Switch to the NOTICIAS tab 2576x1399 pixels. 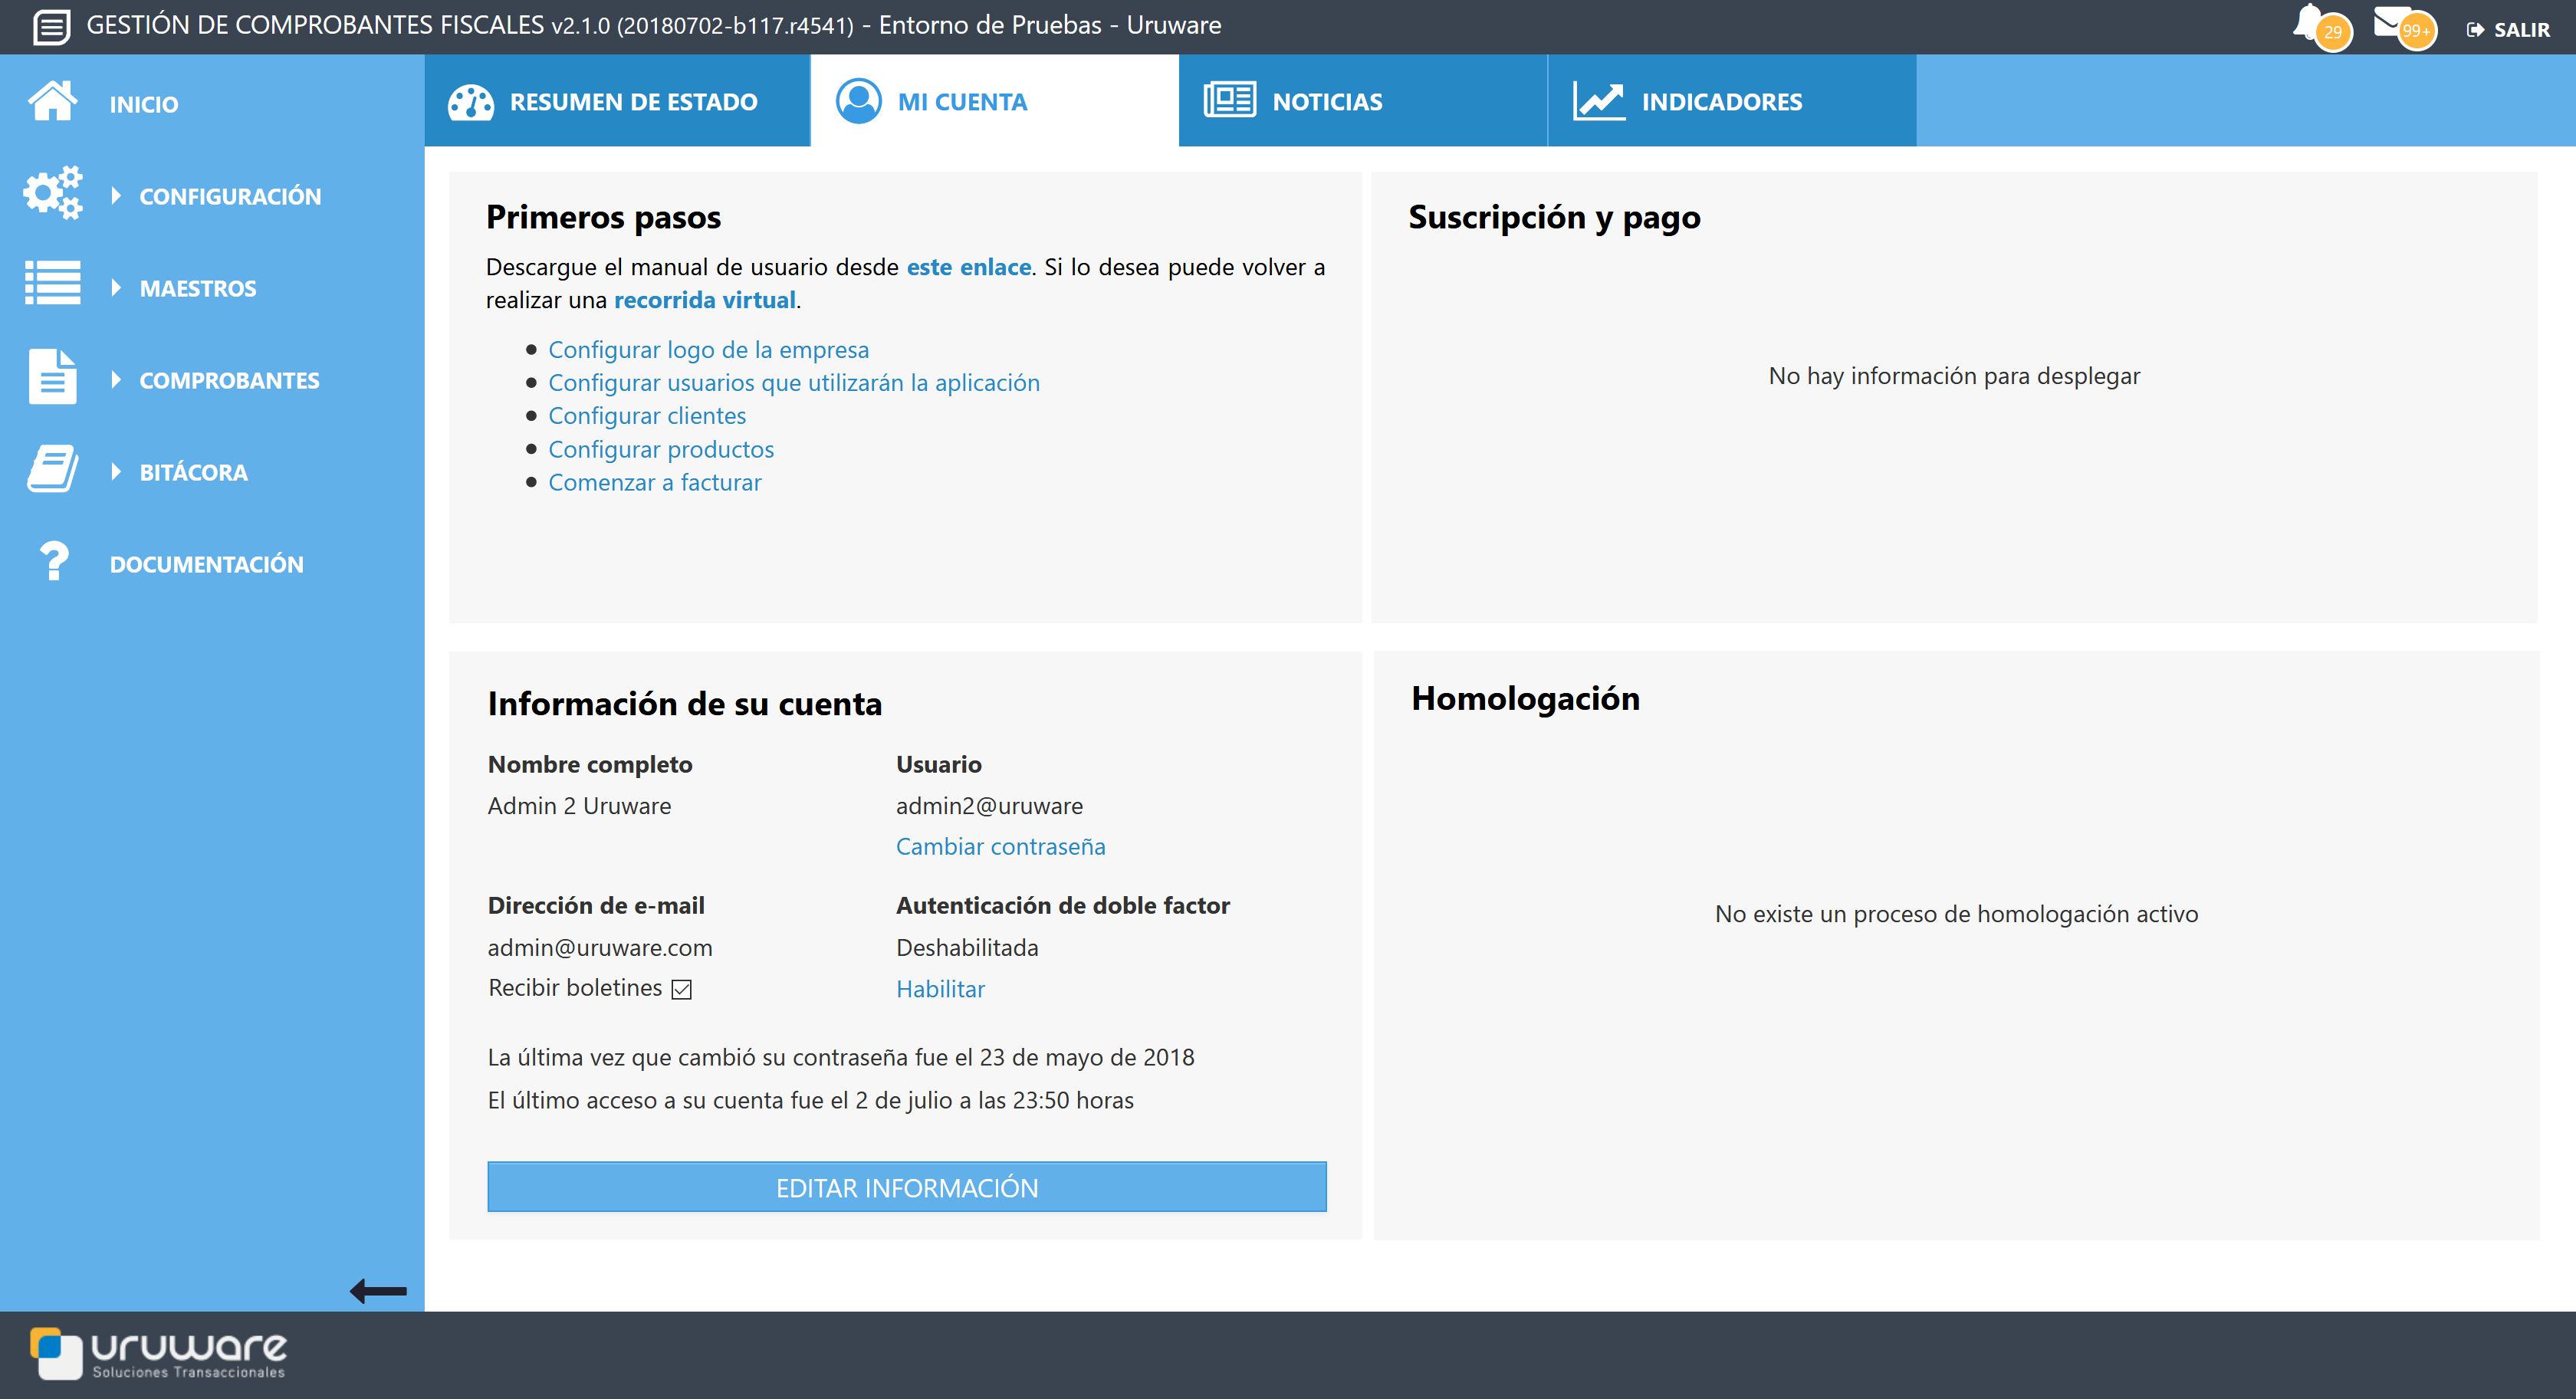pyautogui.click(x=1327, y=100)
